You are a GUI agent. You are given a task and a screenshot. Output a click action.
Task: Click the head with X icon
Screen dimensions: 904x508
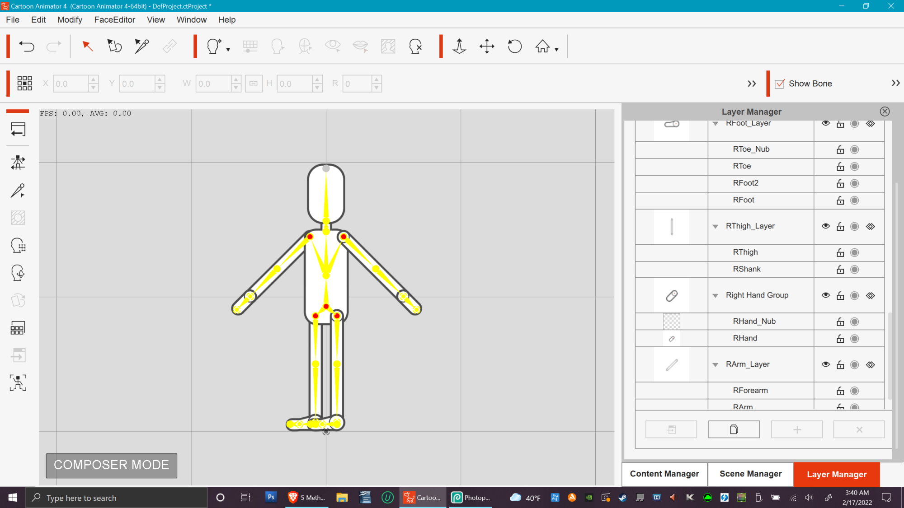tap(415, 46)
